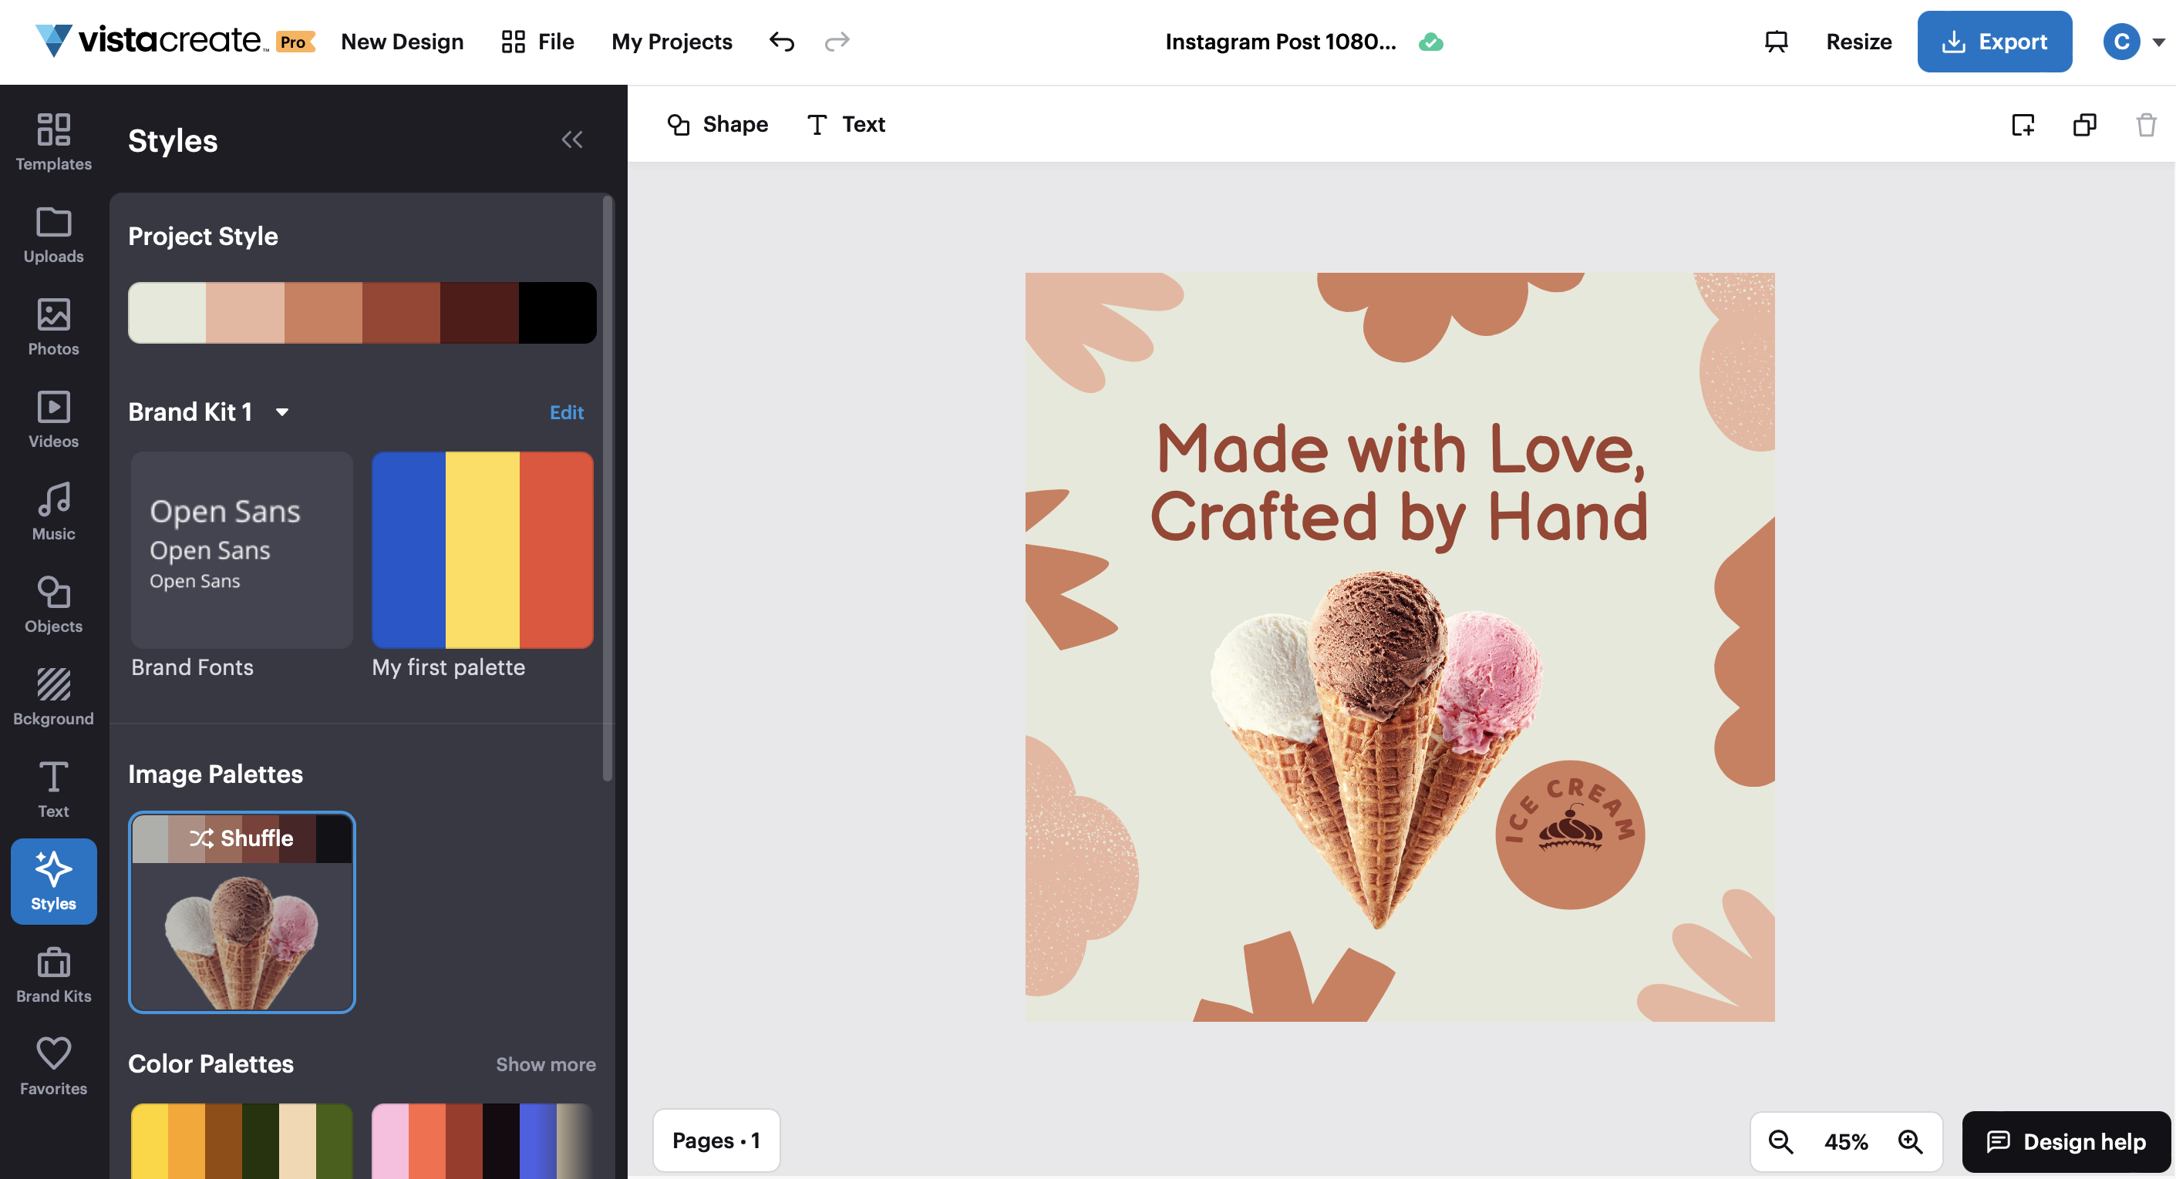Expand the Brand Kit 1 dropdown
The image size is (2176, 1179).
[284, 411]
